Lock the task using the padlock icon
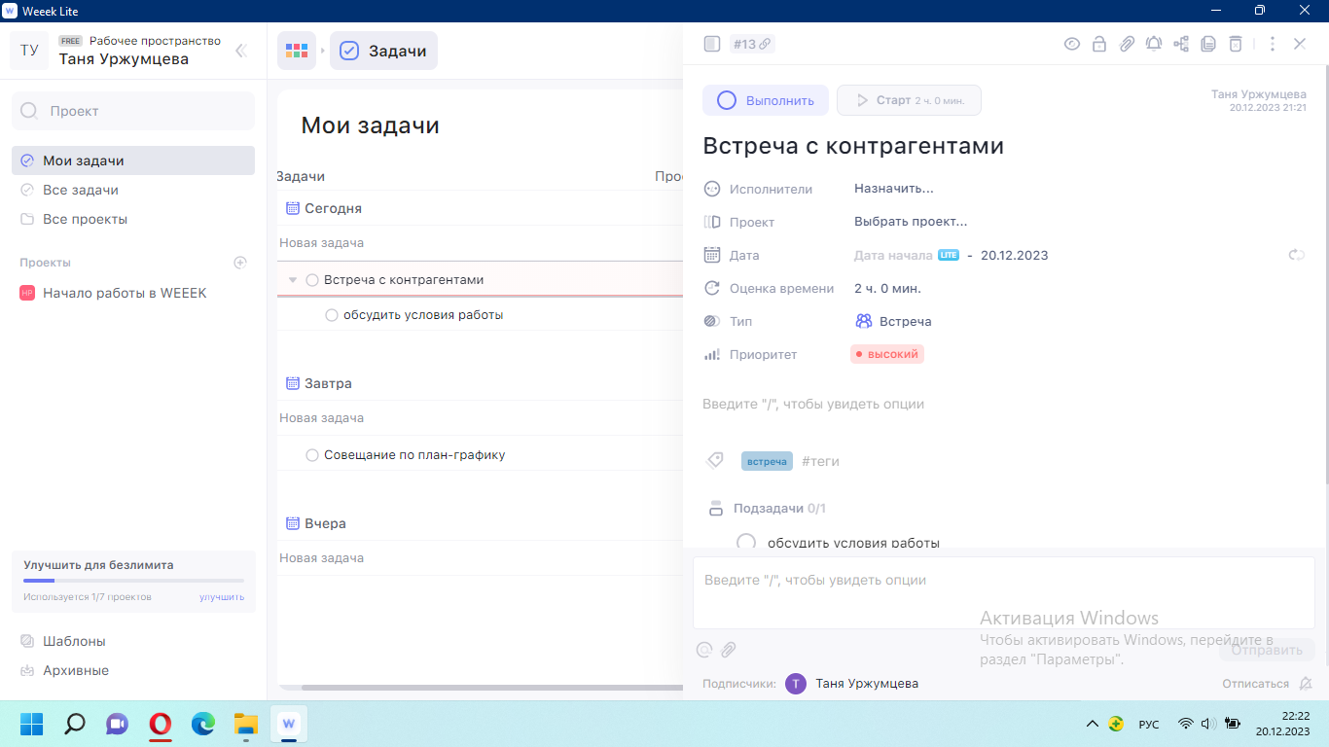1329x747 pixels. tap(1099, 44)
